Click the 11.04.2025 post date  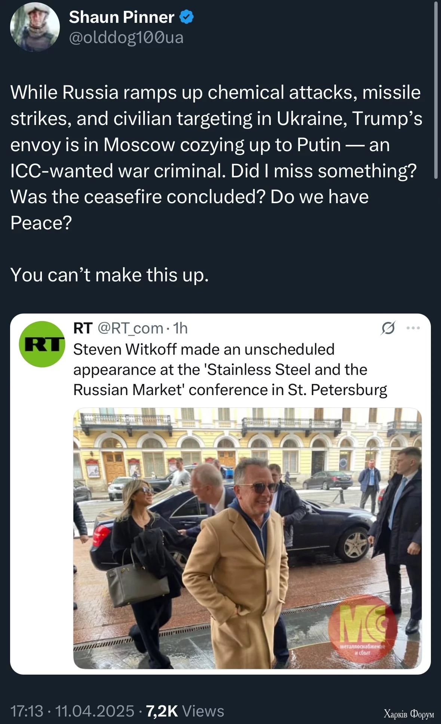(x=95, y=711)
